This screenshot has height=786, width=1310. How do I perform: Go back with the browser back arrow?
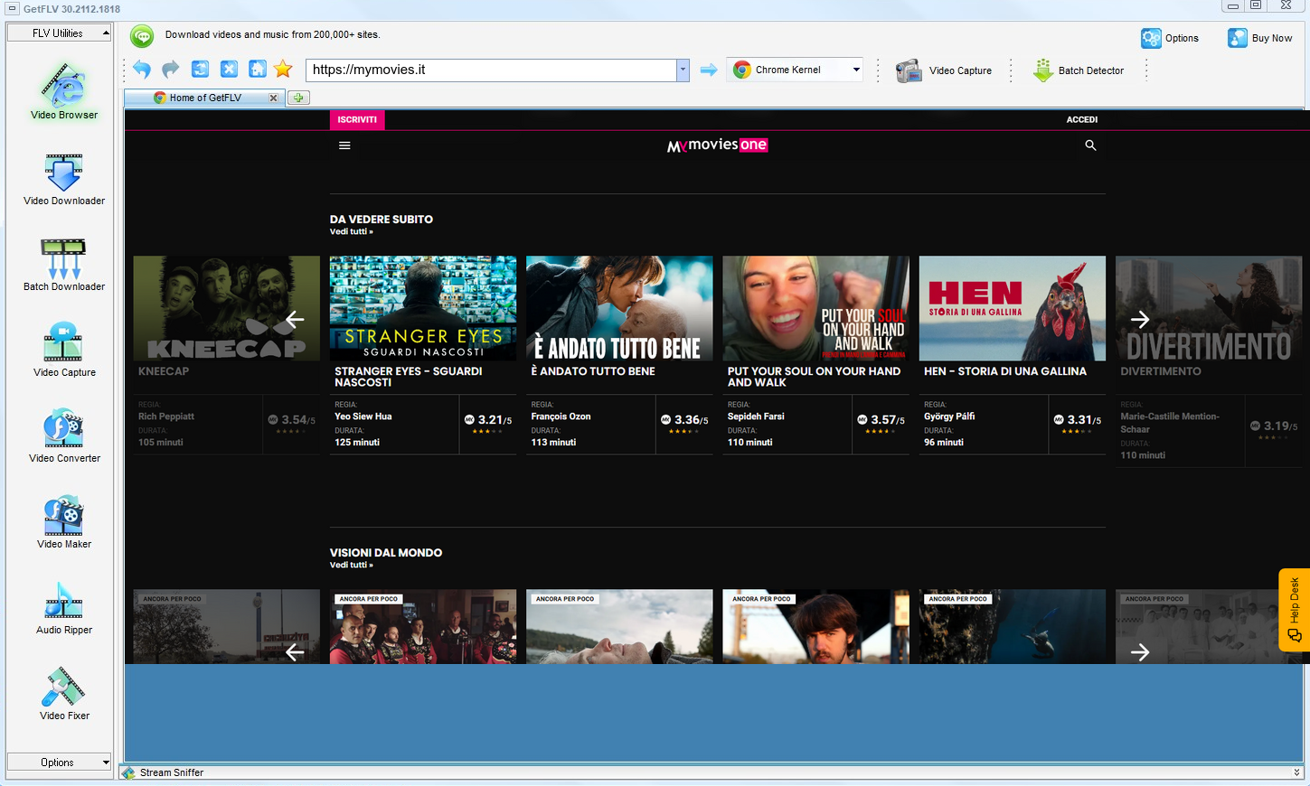pyautogui.click(x=142, y=70)
